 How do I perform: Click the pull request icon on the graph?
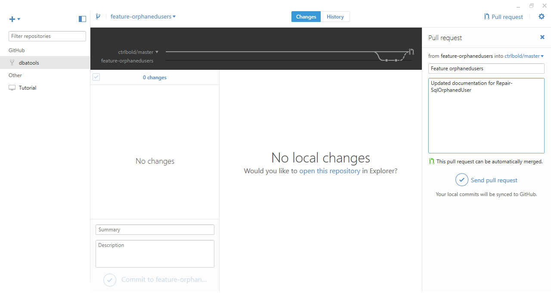point(412,52)
